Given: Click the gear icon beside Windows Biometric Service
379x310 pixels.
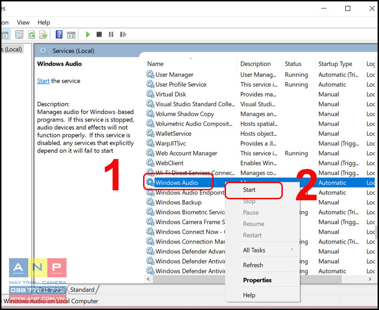Looking at the screenshot, I should pyautogui.click(x=150, y=212).
